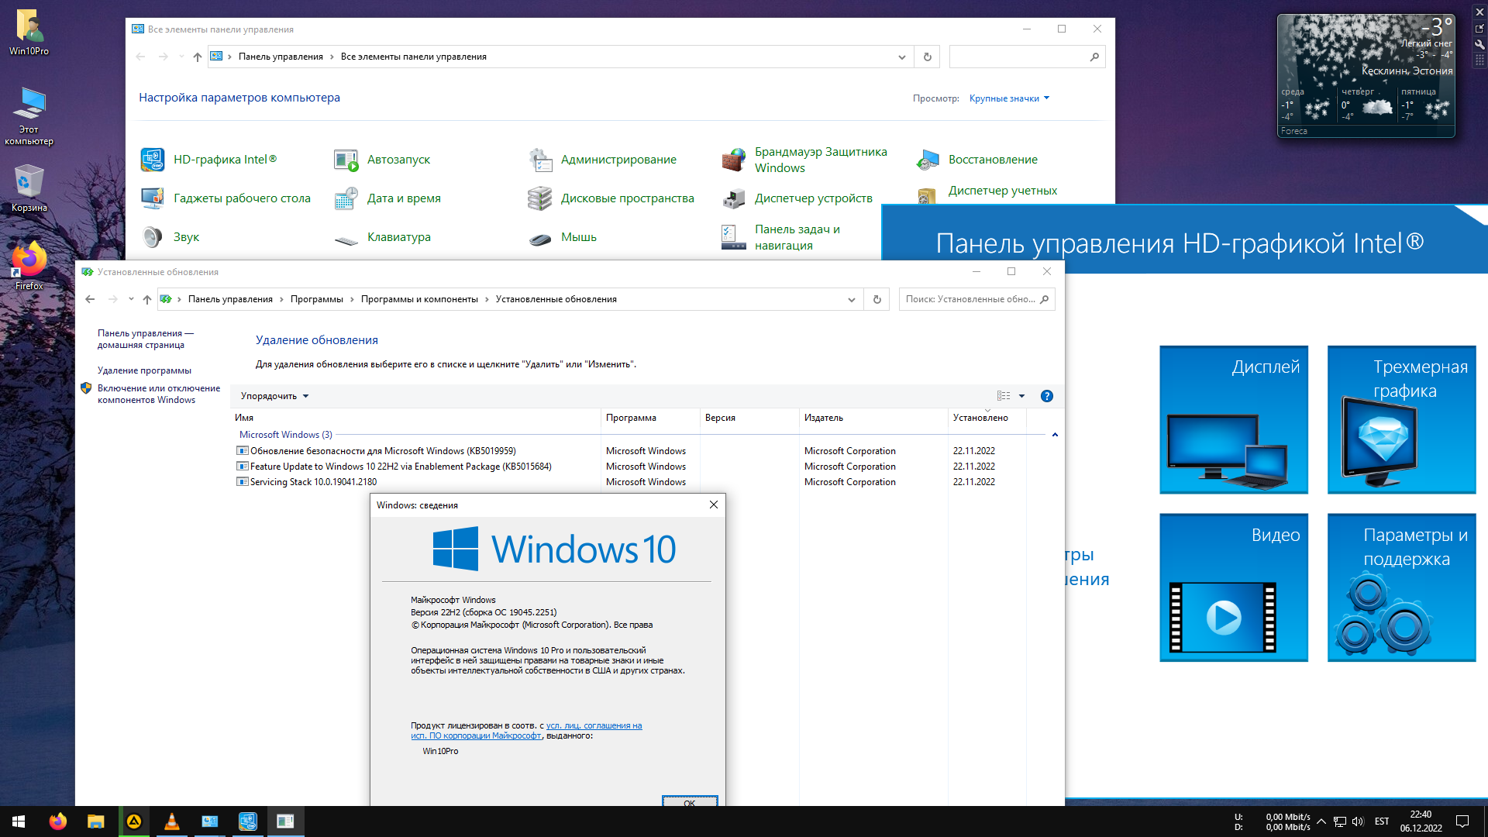Sort by Имя column header
Screen dimensions: 1488x837
415,418
